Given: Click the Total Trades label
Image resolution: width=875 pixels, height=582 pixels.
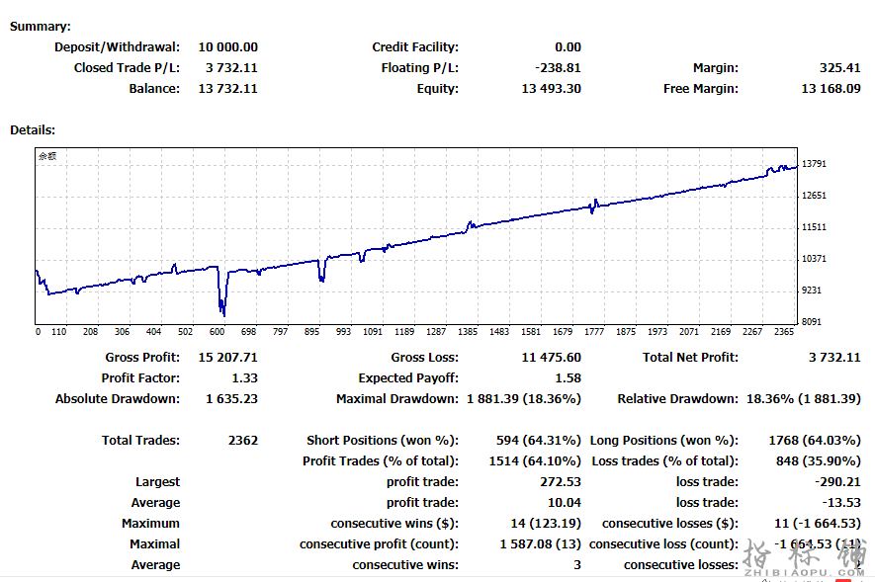Looking at the screenshot, I should click(140, 440).
